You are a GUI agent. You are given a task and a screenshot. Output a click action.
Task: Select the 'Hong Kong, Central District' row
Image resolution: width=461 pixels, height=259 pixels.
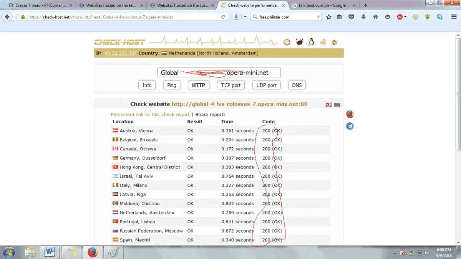click(x=220, y=167)
